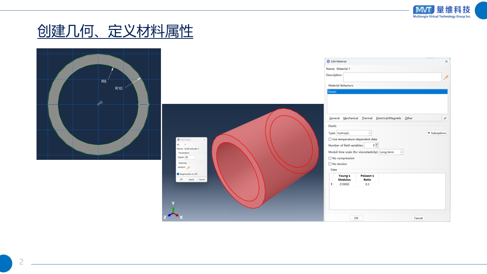Screen dimensions: 487x274
Task: Check the No tension option
Action: pos(330,164)
